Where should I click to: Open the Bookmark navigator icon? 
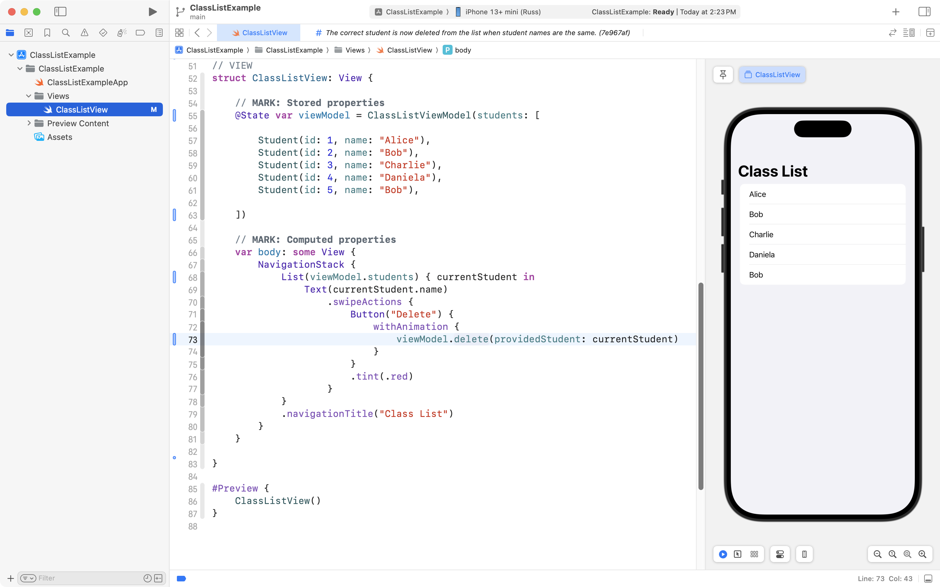47,33
